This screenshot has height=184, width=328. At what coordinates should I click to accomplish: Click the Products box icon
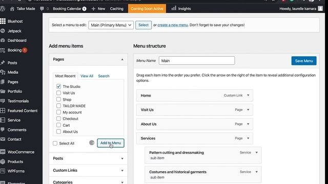pyautogui.click(x=3, y=162)
